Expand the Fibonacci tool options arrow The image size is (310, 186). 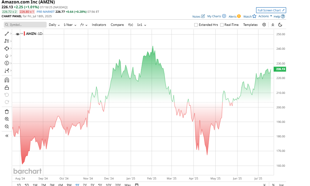(11, 41)
